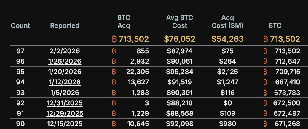
Task: Follow the 1/20/2026 date link
Action: pyautogui.click(x=65, y=72)
